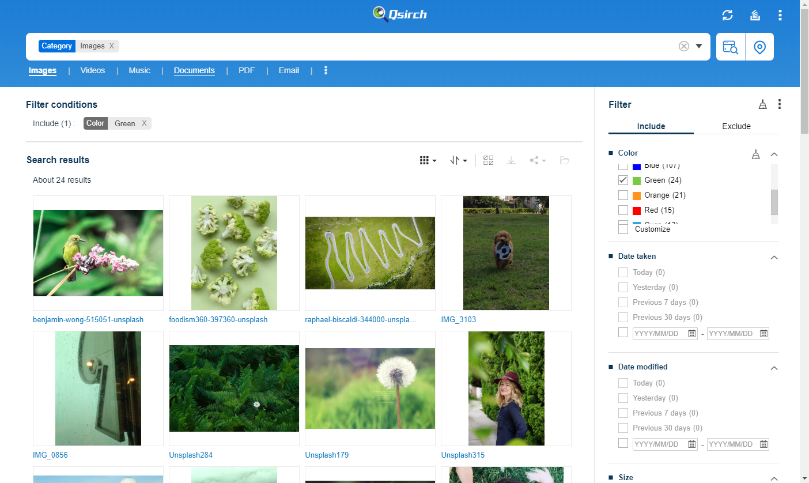Open the Unsplash179 dandelion thumbnail
This screenshot has width=809, height=483.
[x=370, y=388]
